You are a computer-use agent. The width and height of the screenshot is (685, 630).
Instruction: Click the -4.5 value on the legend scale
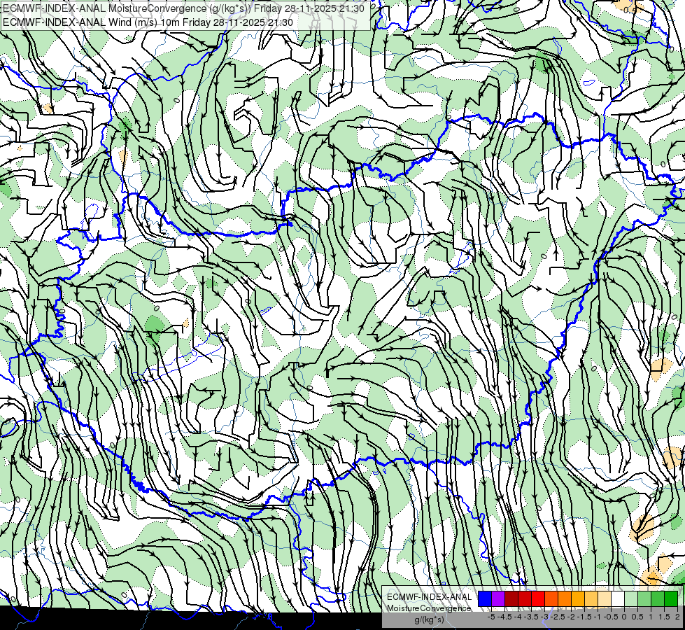click(x=504, y=617)
